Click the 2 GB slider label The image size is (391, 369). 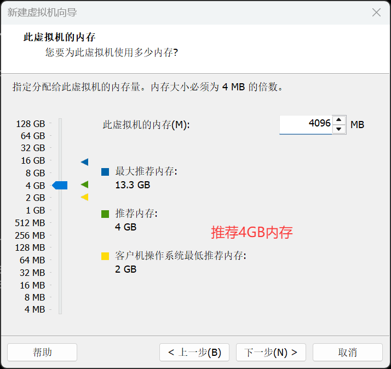(x=36, y=198)
